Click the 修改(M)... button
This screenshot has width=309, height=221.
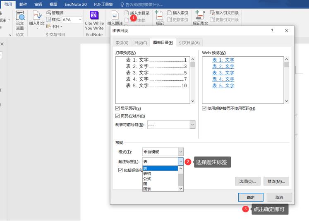point(276,181)
